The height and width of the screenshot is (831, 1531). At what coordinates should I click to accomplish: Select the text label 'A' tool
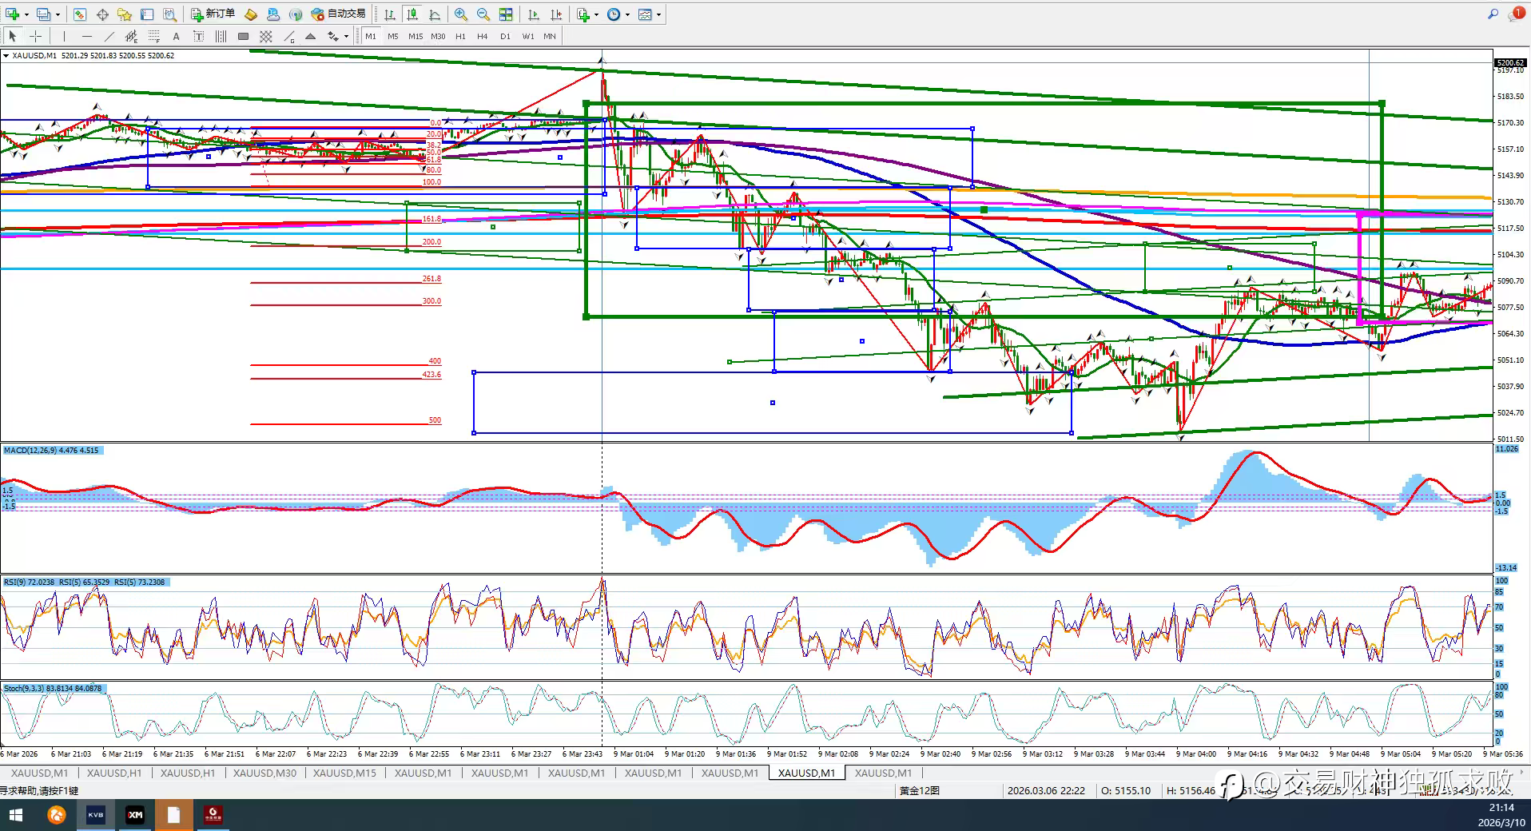click(176, 36)
